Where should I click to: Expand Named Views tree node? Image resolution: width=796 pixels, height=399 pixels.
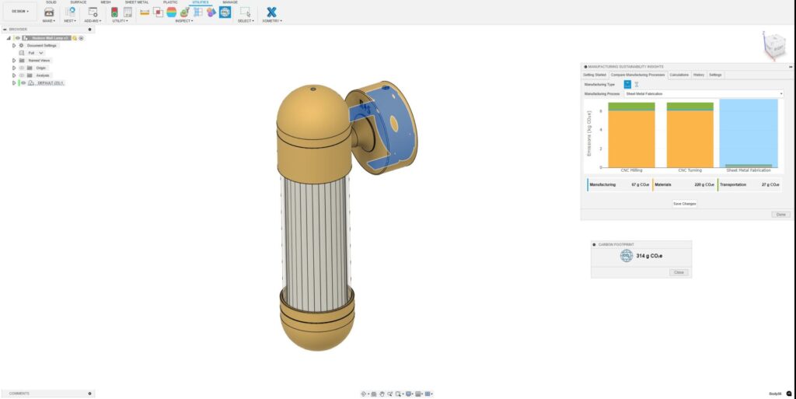(x=14, y=61)
